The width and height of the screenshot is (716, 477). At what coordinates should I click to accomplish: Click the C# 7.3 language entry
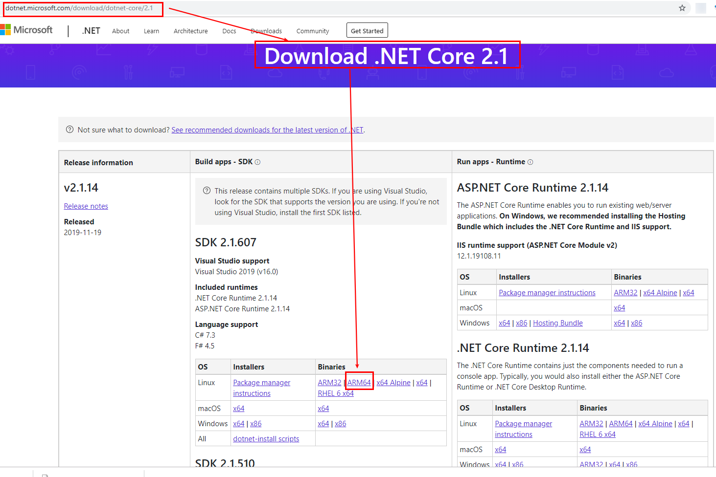point(205,335)
